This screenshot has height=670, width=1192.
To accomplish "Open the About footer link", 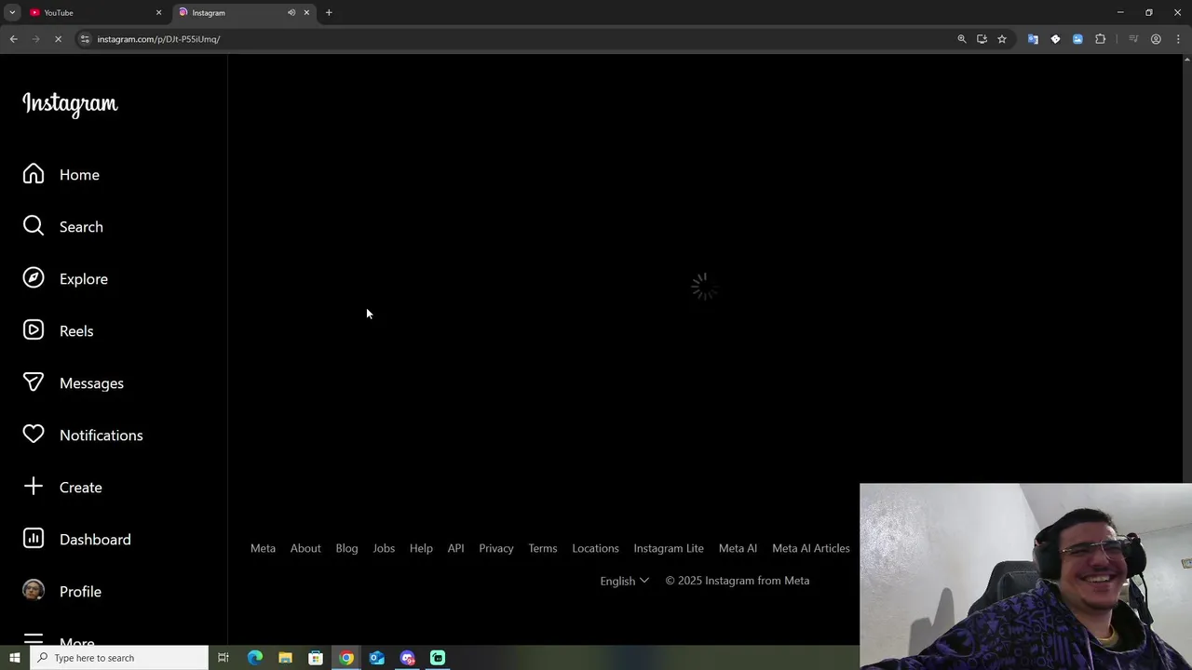I will coord(305,548).
